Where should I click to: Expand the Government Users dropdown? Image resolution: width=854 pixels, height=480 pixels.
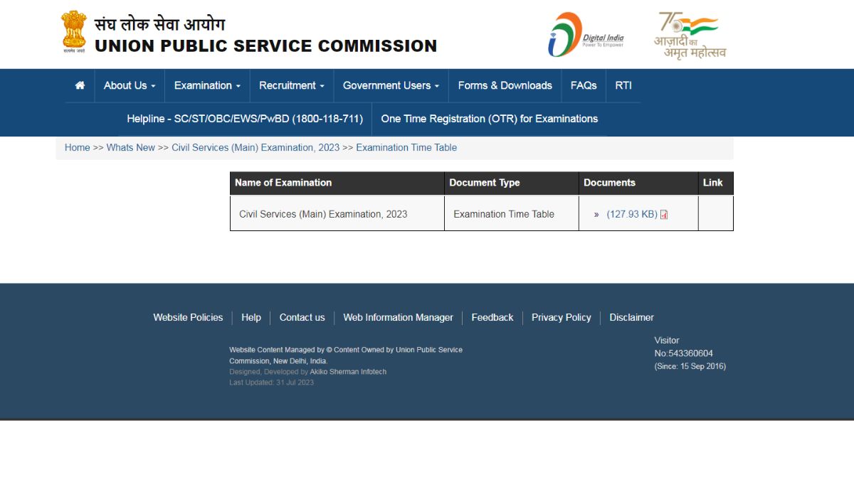tap(391, 85)
